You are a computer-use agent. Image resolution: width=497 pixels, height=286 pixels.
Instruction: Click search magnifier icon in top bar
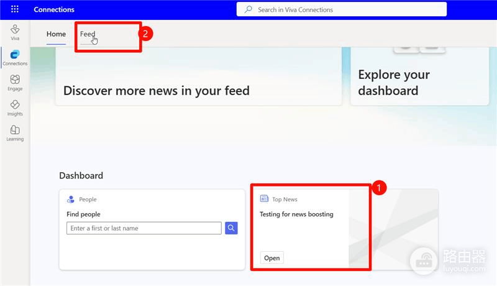click(248, 9)
